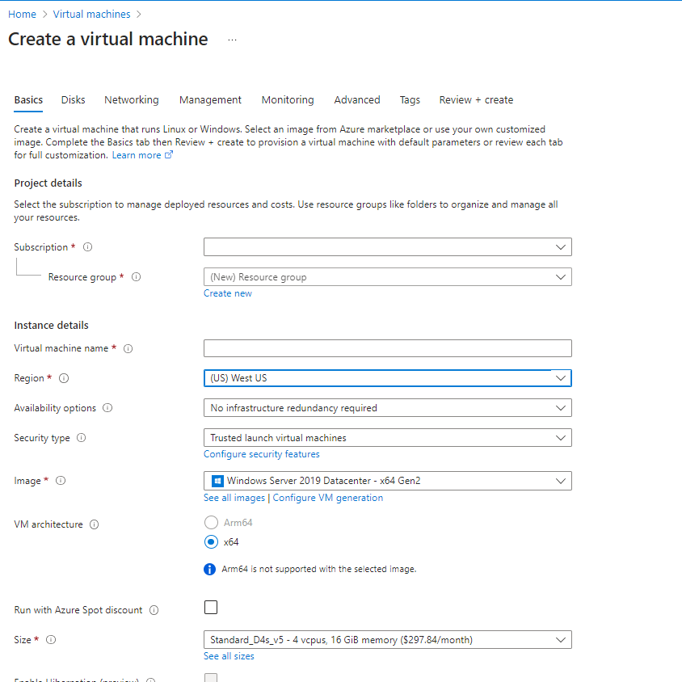
Task: Select the Arm64 radio button
Action: point(211,522)
